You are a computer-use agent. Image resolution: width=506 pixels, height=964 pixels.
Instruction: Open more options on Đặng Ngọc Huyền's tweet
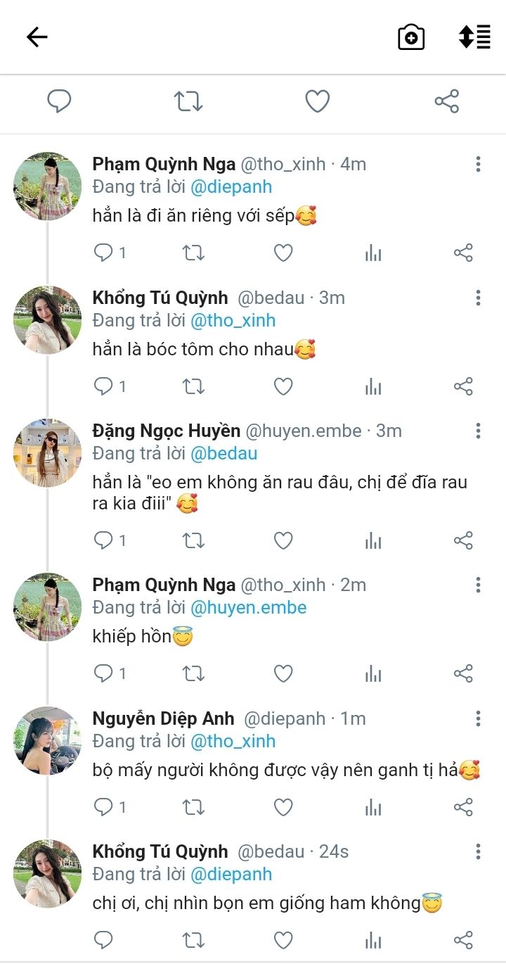click(x=478, y=431)
